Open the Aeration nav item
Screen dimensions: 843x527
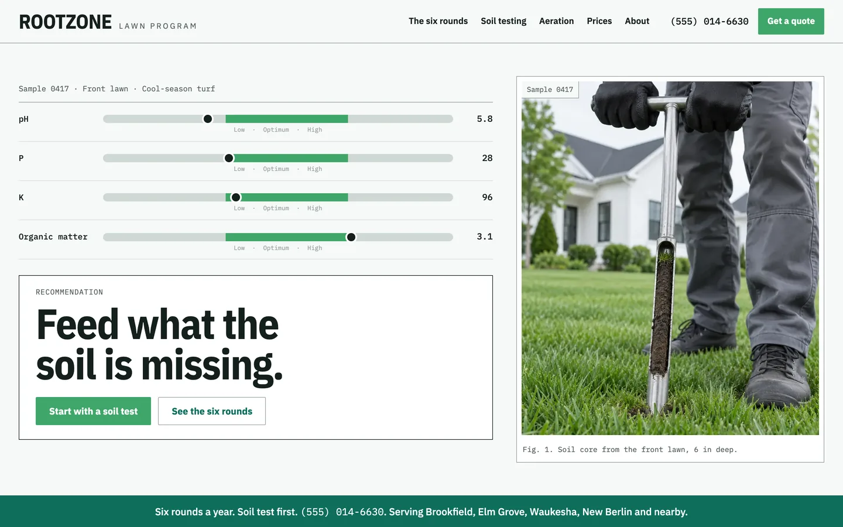click(x=556, y=21)
